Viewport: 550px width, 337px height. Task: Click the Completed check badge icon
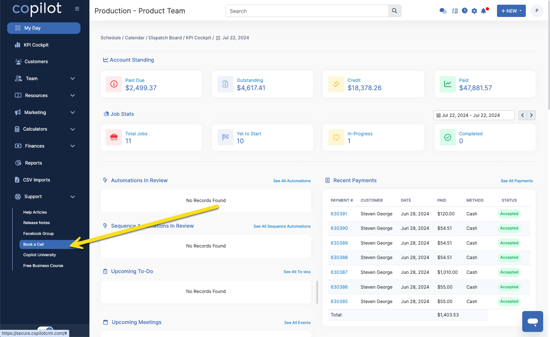[448, 137]
